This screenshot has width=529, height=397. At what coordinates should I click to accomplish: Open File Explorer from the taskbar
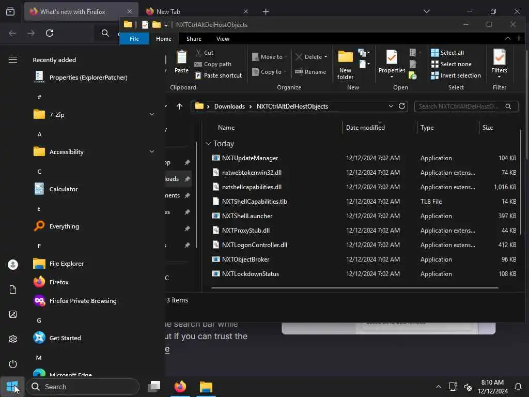206,387
